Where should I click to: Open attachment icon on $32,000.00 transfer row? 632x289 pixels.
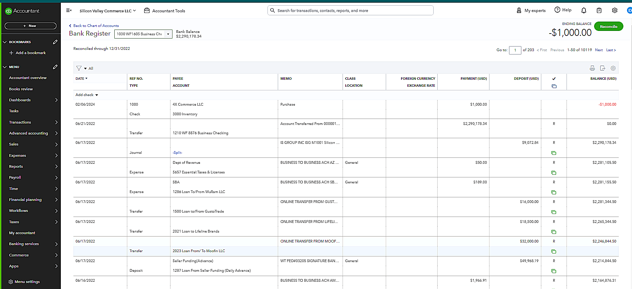coord(554,251)
